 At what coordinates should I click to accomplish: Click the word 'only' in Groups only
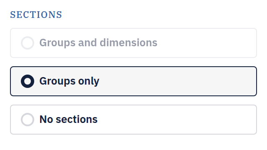[89, 82]
